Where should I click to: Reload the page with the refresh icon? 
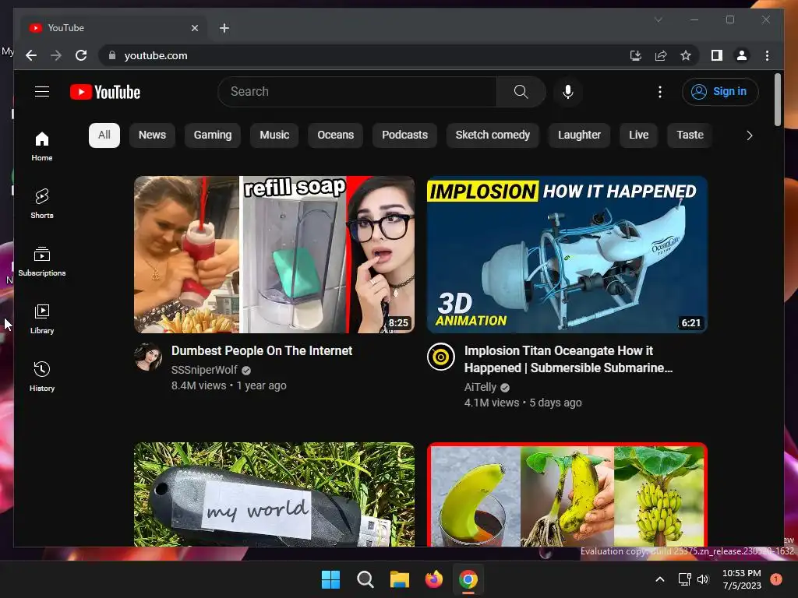(81, 55)
